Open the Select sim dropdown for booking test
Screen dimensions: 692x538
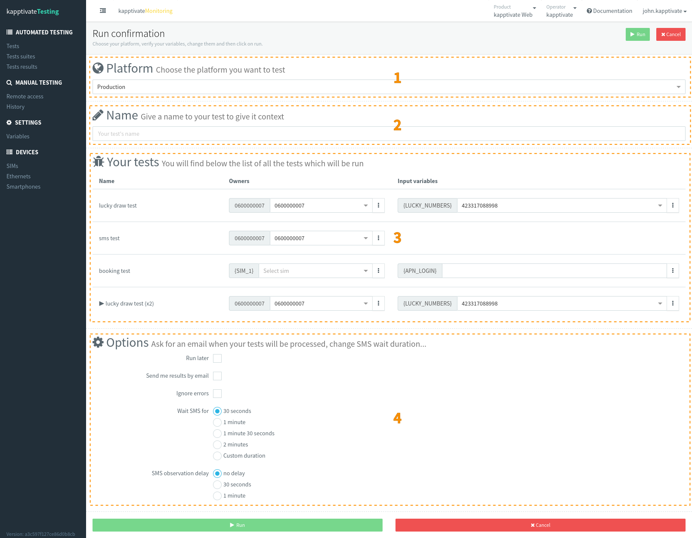tap(315, 271)
